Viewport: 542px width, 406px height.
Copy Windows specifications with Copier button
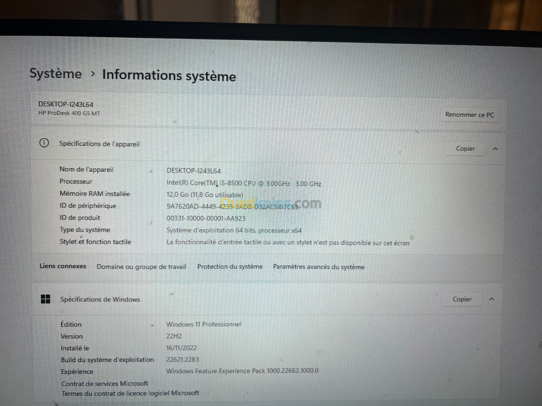pos(462,299)
